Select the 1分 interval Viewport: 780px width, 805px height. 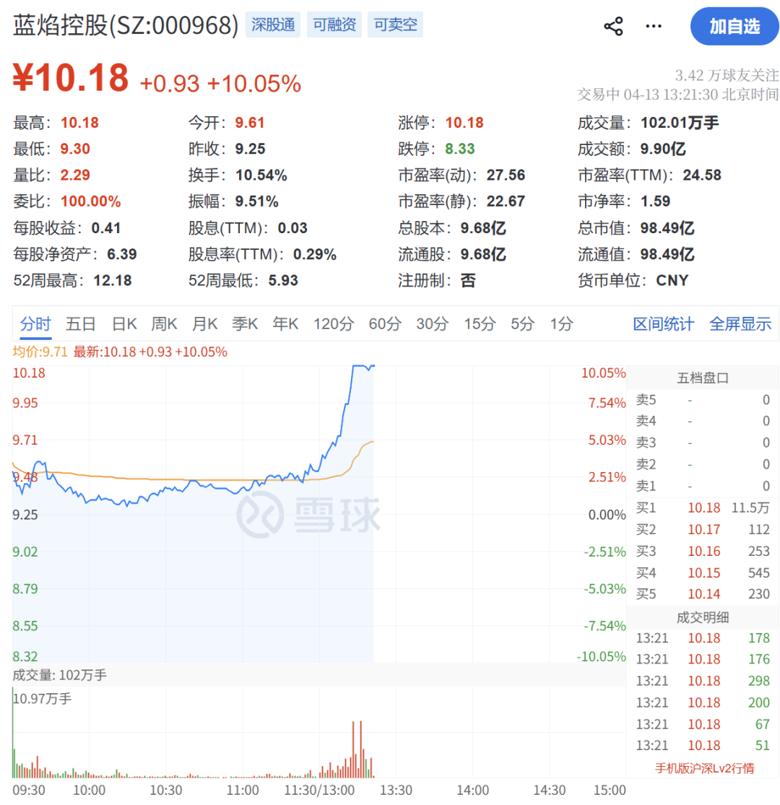tap(561, 323)
